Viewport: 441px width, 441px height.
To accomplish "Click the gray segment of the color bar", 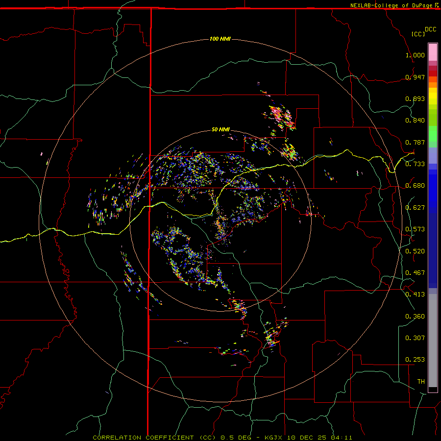I will [433, 341].
